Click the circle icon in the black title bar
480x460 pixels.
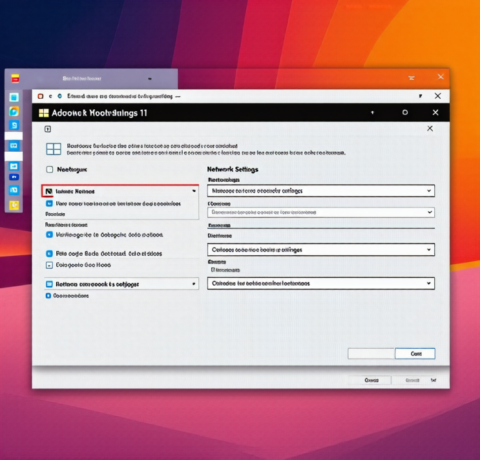click(x=404, y=112)
